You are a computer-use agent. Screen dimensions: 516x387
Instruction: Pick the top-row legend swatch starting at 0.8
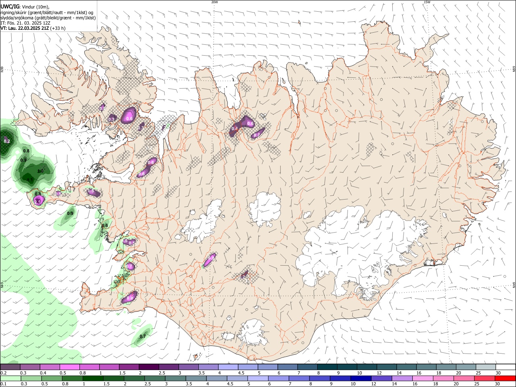coord(89,367)
